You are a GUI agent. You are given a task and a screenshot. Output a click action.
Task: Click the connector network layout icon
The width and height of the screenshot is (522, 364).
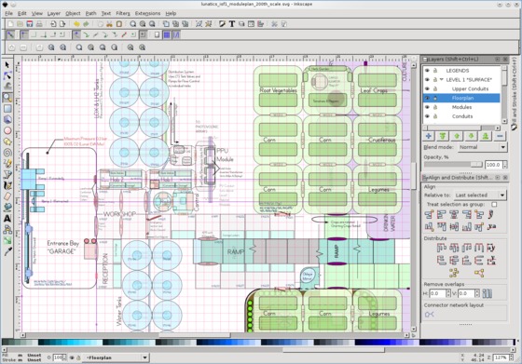coord(429,314)
